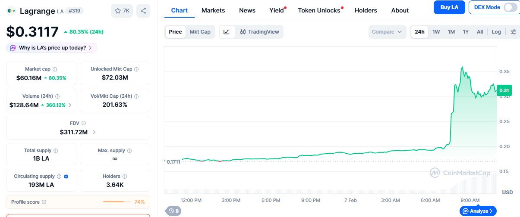Click the AI icon in Why is LA's price up

(13, 48)
